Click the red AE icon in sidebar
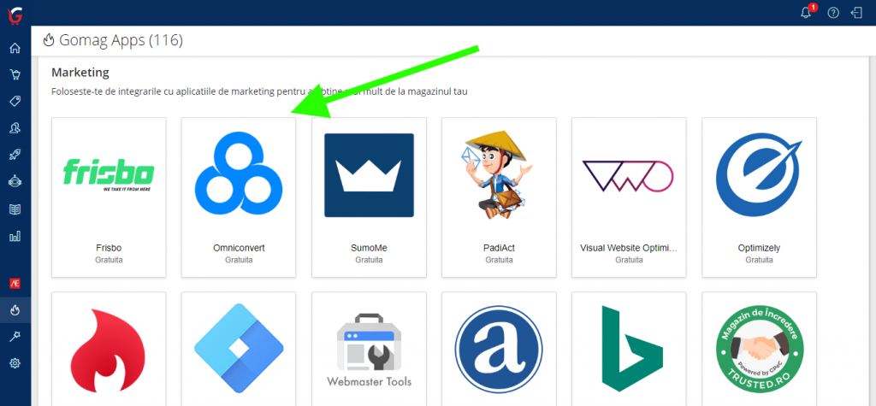The height and width of the screenshot is (406, 876). (x=15, y=284)
